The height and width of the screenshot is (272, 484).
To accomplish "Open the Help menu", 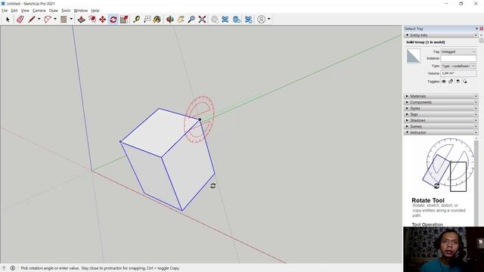I will [x=95, y=11].
